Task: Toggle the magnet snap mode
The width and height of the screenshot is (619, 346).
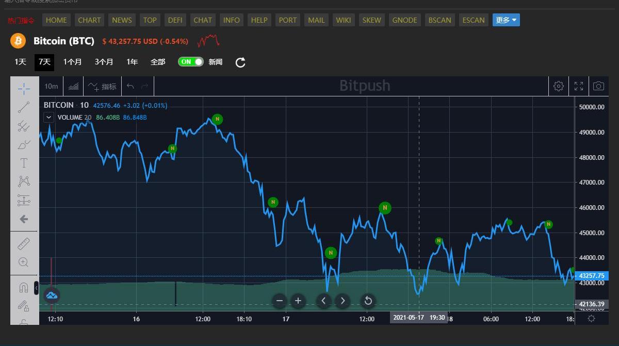Action: [x=24, y=287]
